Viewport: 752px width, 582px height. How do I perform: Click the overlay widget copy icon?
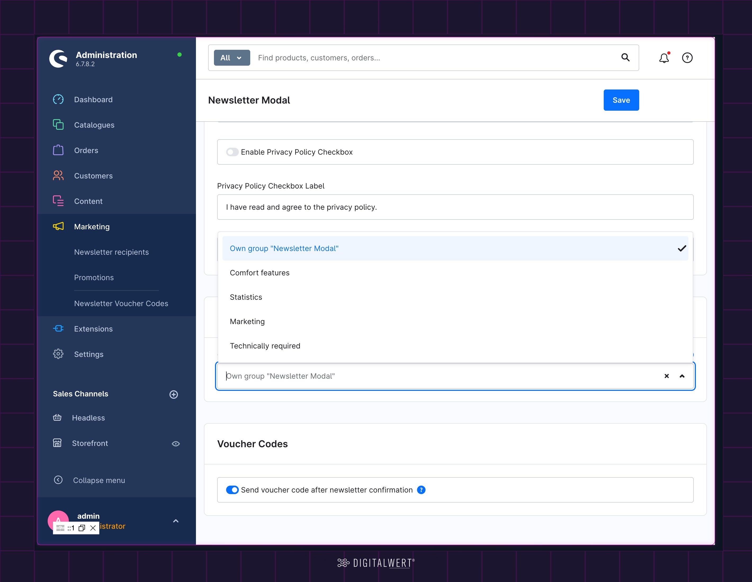click(82, 528)
